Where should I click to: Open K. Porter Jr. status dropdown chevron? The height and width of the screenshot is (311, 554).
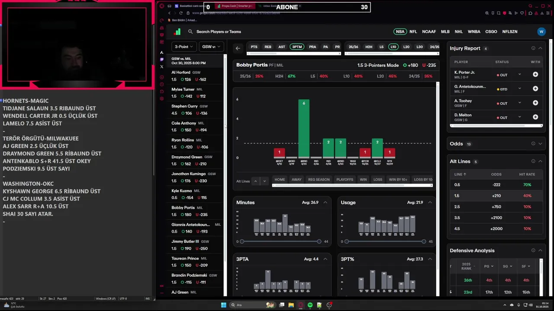[x=520, y=74]
